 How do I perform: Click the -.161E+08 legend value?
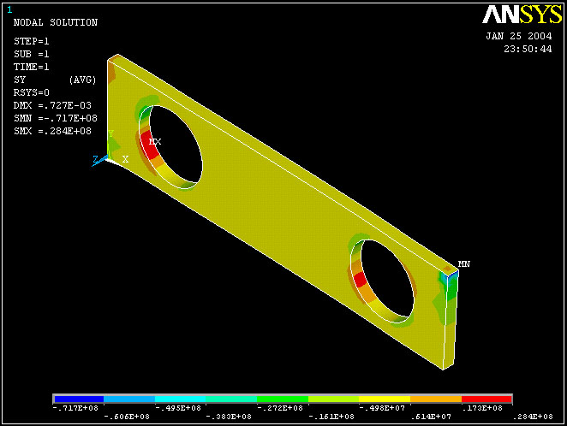click(x=331, y=417)
